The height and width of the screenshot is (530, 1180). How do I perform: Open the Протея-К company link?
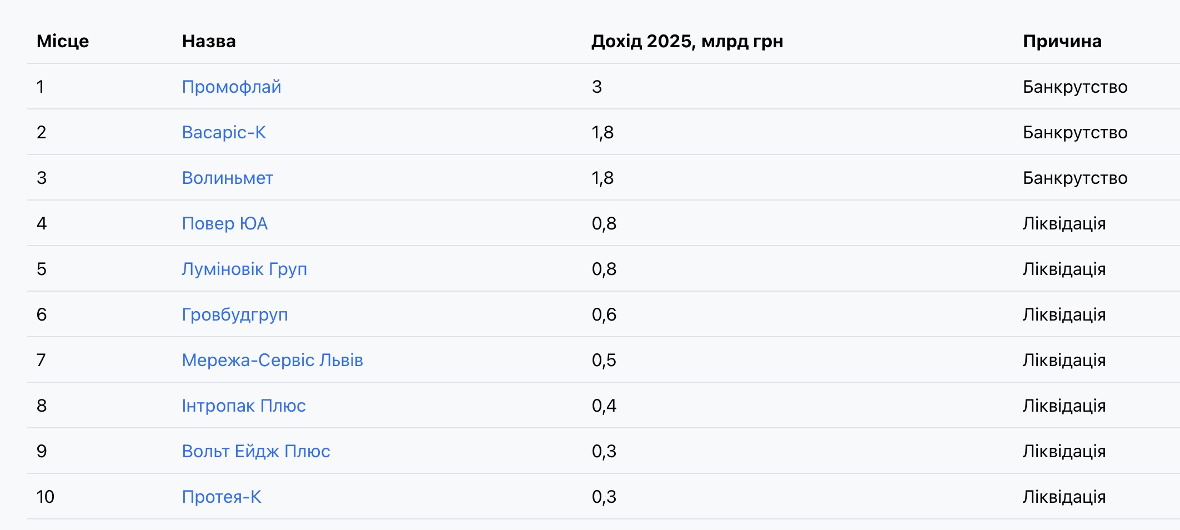[x=222, y=497]
